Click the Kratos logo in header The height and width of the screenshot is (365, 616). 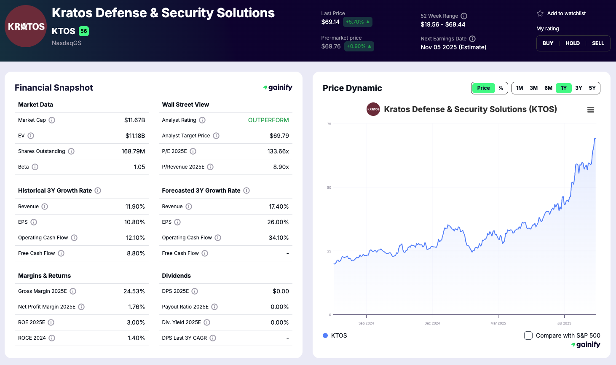click(x=26, y=26)
